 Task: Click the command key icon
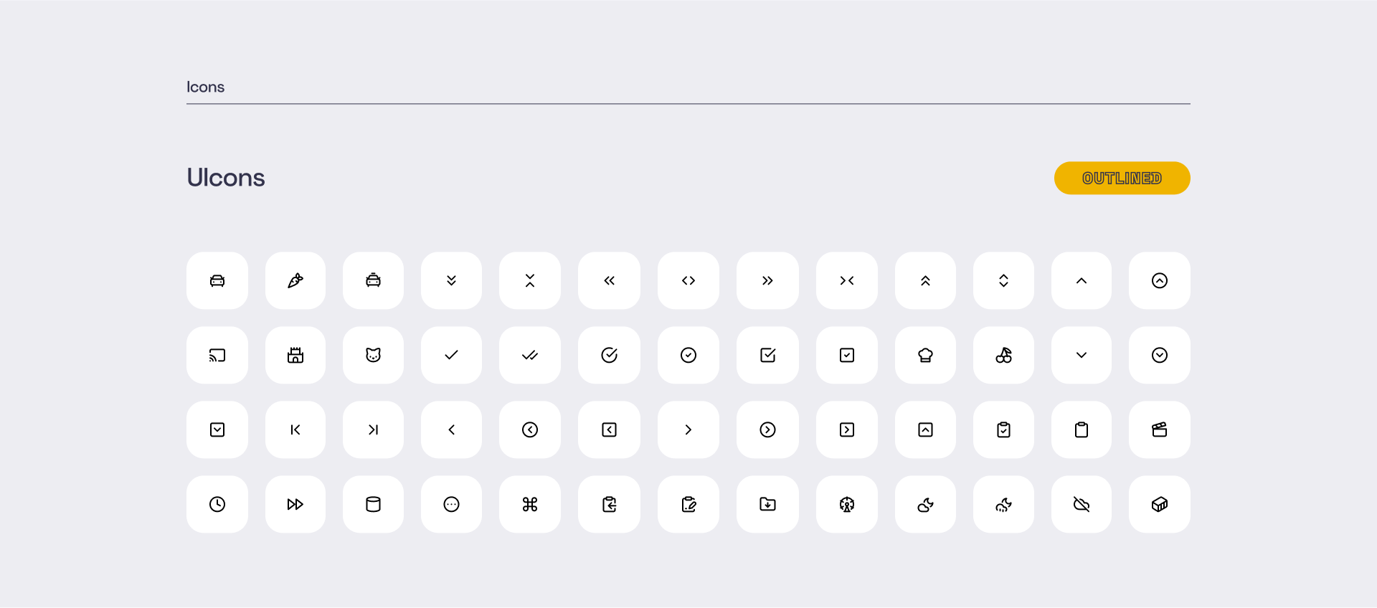530,504
